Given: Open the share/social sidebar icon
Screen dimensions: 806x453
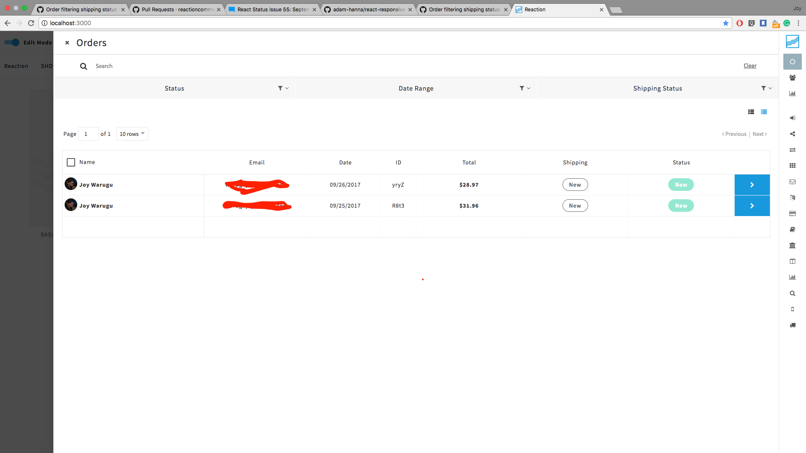Looking at the screenshot, I should pos(792,134).
